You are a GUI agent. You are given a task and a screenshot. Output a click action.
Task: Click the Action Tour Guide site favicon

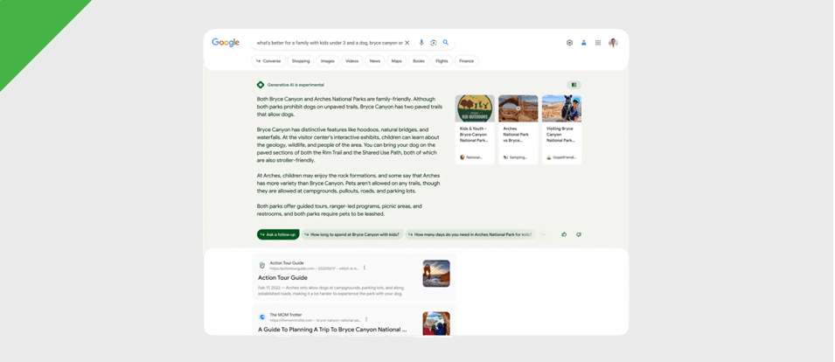tap(262, 265)
